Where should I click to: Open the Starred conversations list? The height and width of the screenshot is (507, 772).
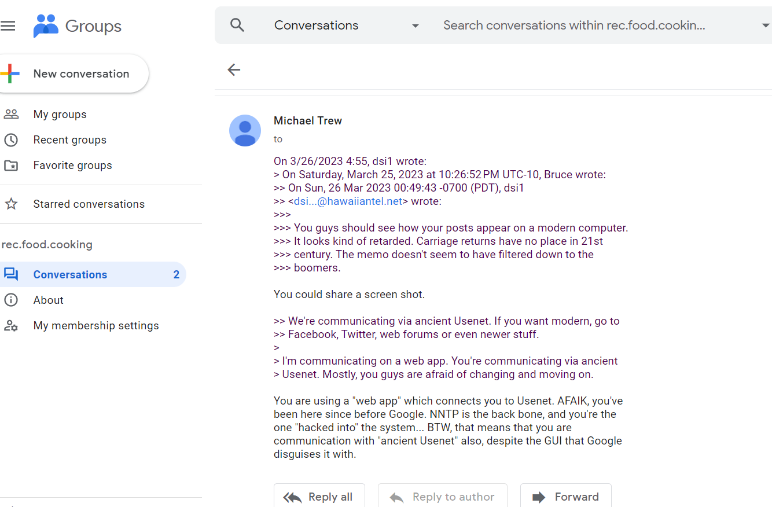tap(89, 204)
